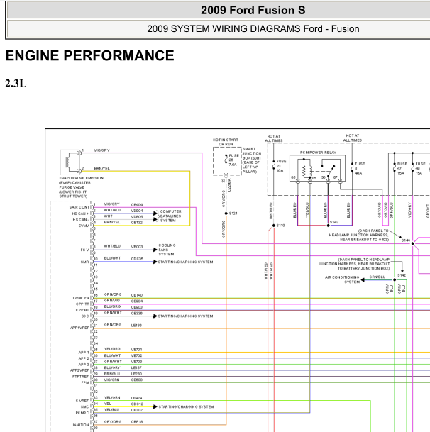Image resolution: width=430 pixels, height=432 pixels.
Task: Click circuit code 'VE701' on YEL/ORG wire
Action: (136, 350)
